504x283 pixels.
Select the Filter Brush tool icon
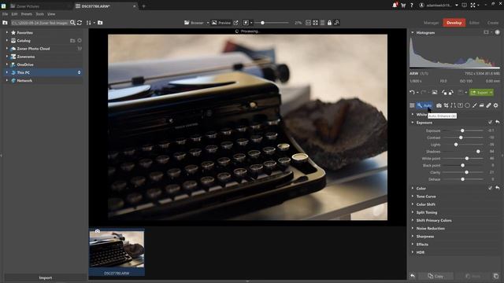474,105
